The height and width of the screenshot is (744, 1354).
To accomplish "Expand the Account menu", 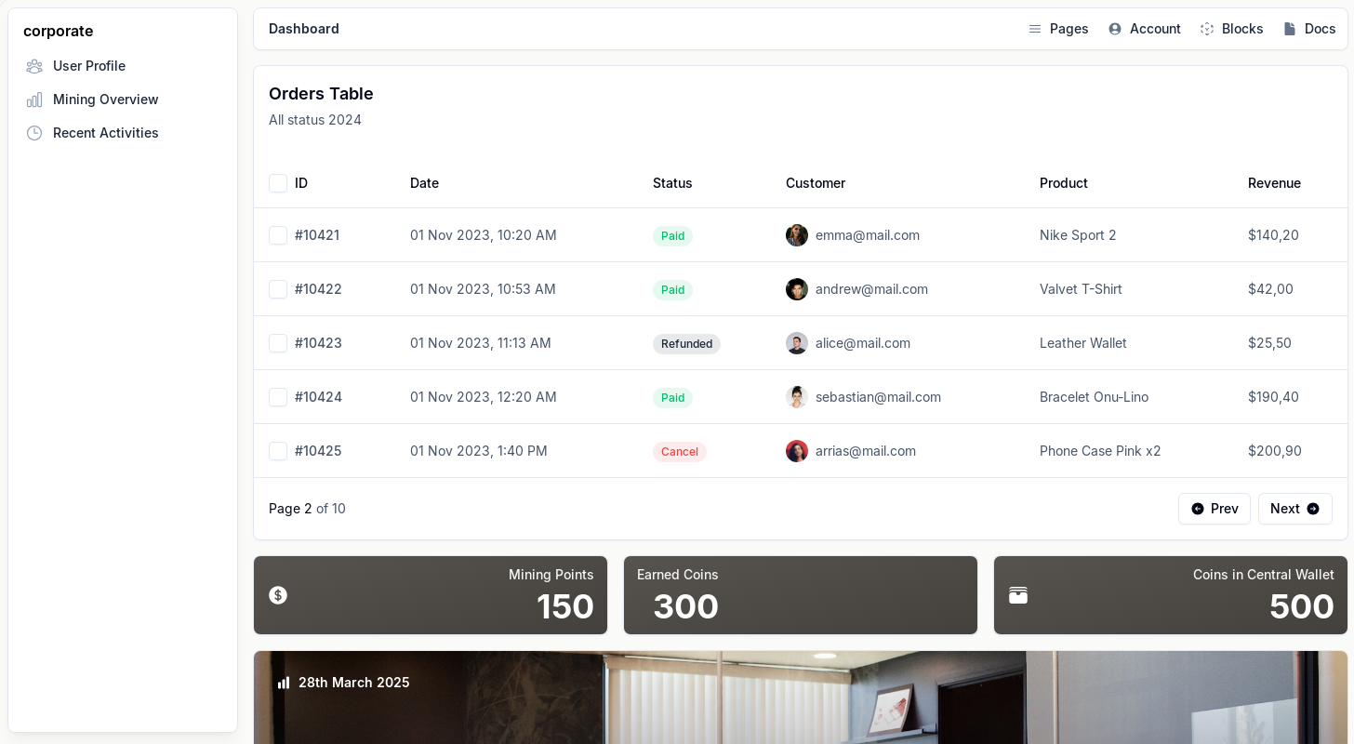I will click(x=1145, y=29).
